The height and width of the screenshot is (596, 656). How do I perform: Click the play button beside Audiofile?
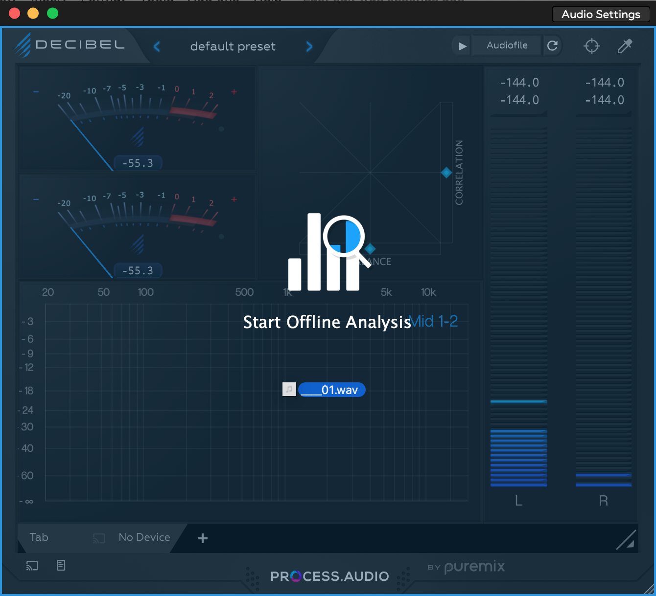click(x=462, y=46)
